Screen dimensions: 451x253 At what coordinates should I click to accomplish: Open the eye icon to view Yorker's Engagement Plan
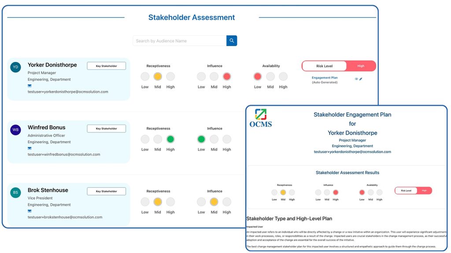(356, 79)
